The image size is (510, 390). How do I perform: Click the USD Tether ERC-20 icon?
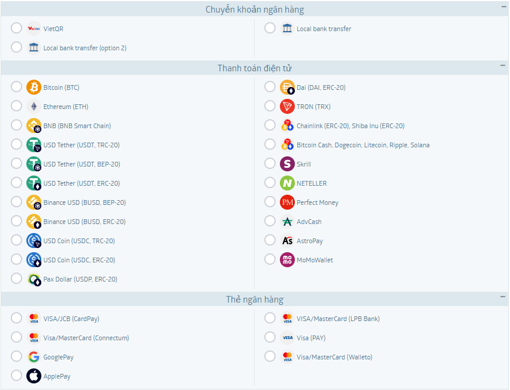[34, 183]
